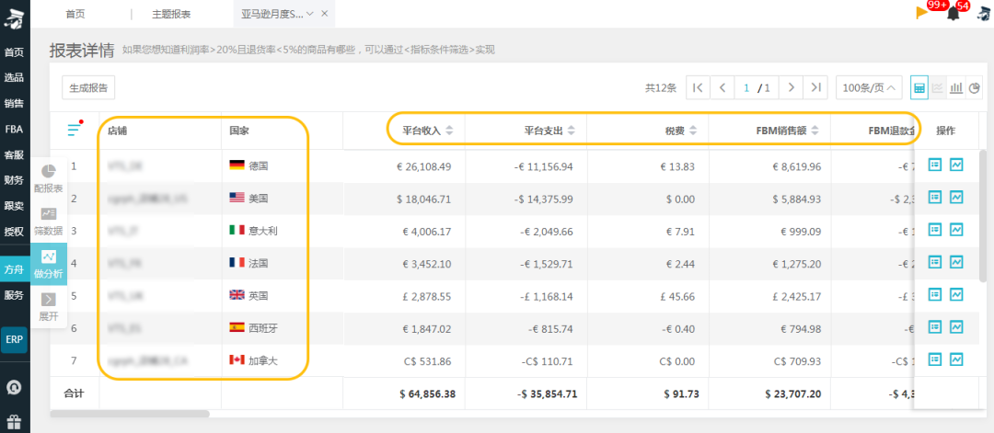Click the € 26,108.49 cell
Image resolution: width=994 pixels, height=433 pixels.
423,165
